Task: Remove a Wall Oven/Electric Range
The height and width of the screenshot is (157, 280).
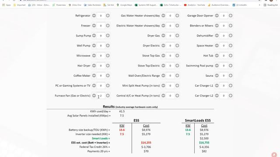Action: coord(163,75)
